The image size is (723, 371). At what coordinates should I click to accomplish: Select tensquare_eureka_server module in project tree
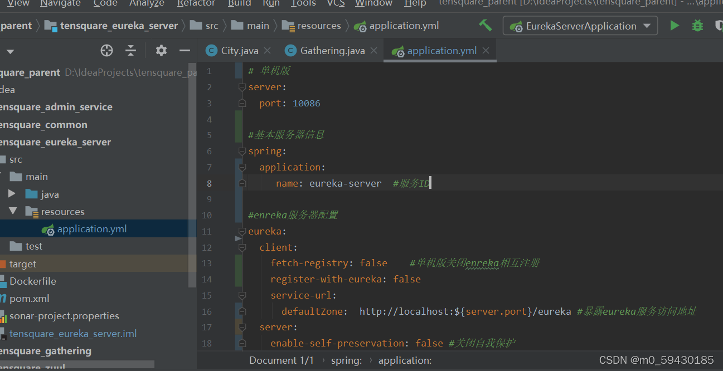pos(55,142)
